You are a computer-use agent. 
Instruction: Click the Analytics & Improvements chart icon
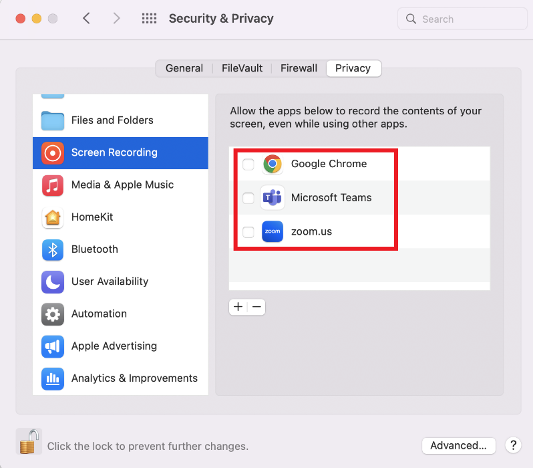click(53, 378)
